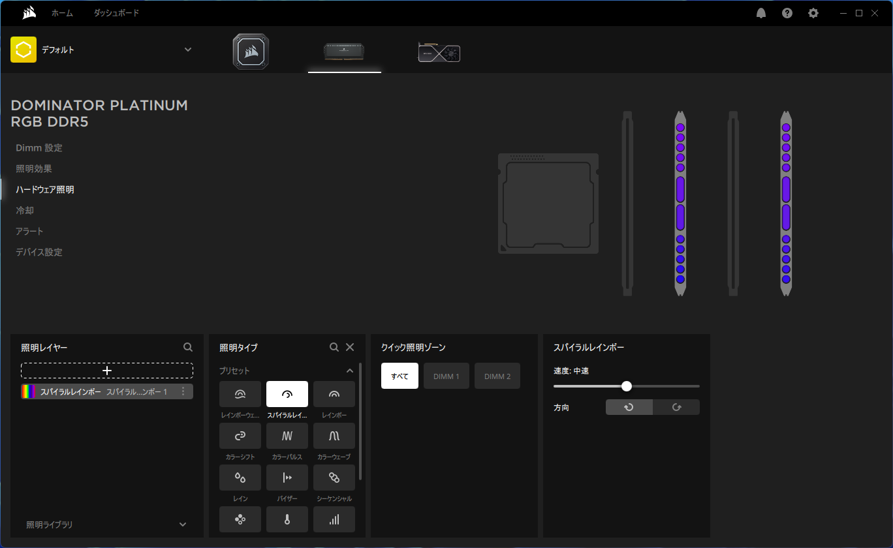Select バイザー lighting preset
This screenshot has height=548, width=893.
[287, 478]
